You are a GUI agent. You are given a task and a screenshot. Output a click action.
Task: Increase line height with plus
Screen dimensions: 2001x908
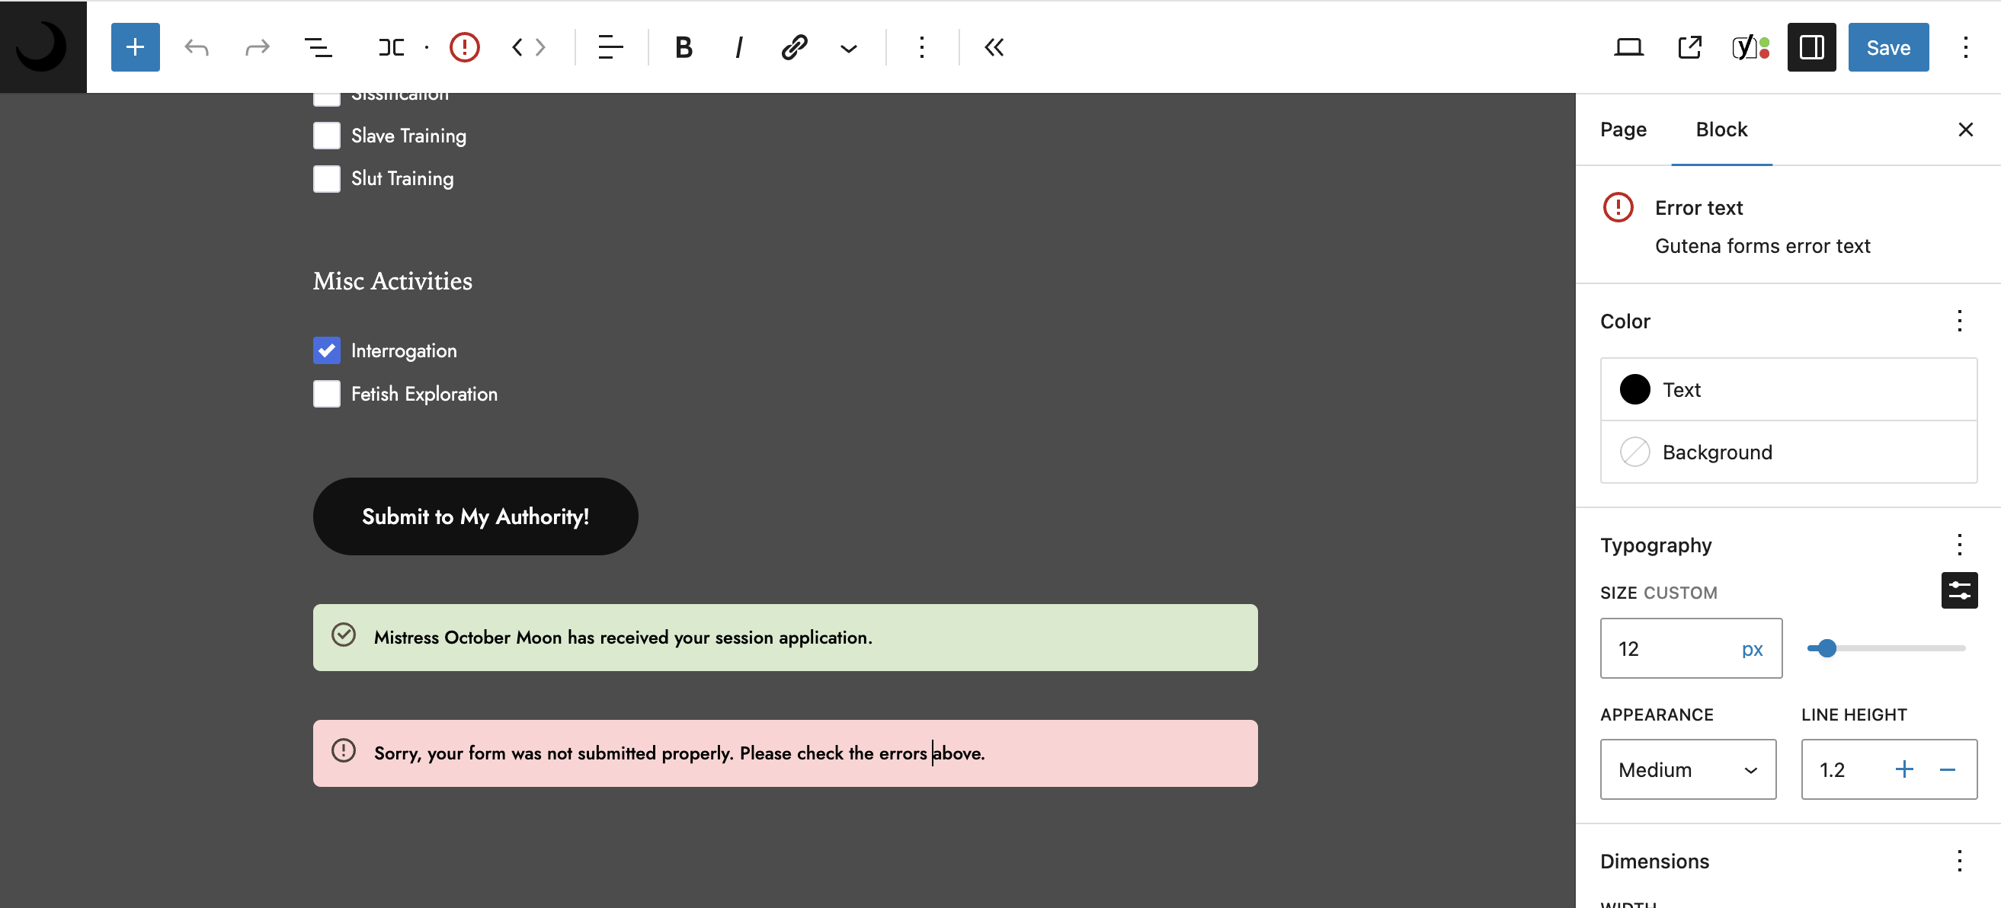tap(1903, 769)
